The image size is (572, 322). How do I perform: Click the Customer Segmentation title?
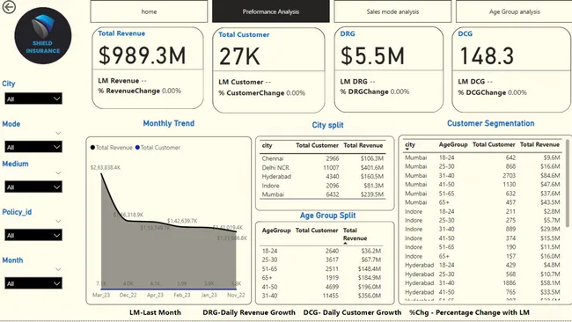[x=491, y=123]
